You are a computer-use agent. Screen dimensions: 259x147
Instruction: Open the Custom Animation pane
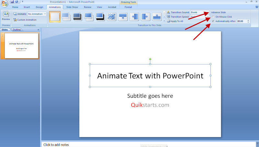coord(25,20)
